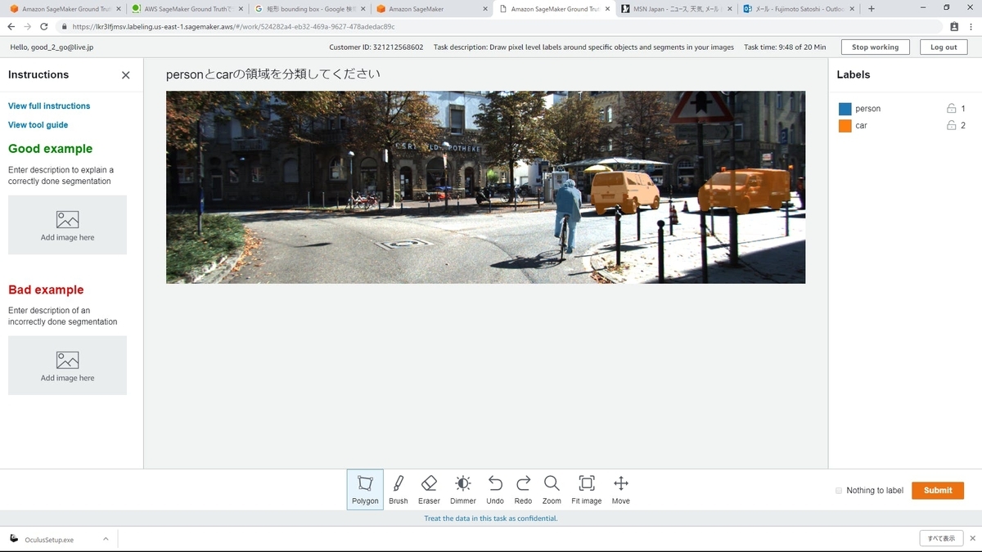Select the Move tool
The image size is (982, 552).
coord(621,490)
